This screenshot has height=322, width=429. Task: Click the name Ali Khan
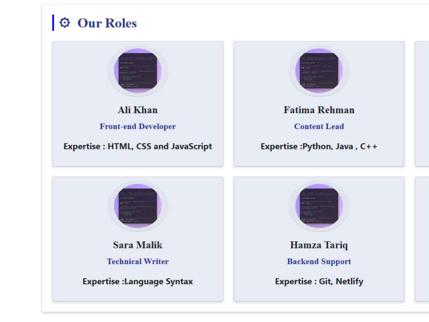pos(138,110)
